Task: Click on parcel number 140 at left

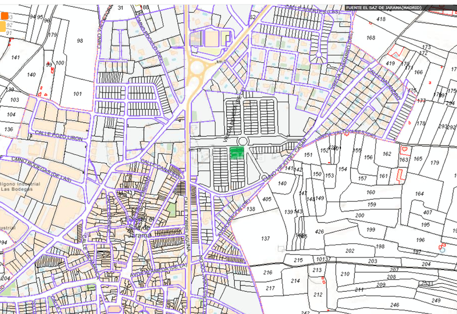Action: coord(31,75)
